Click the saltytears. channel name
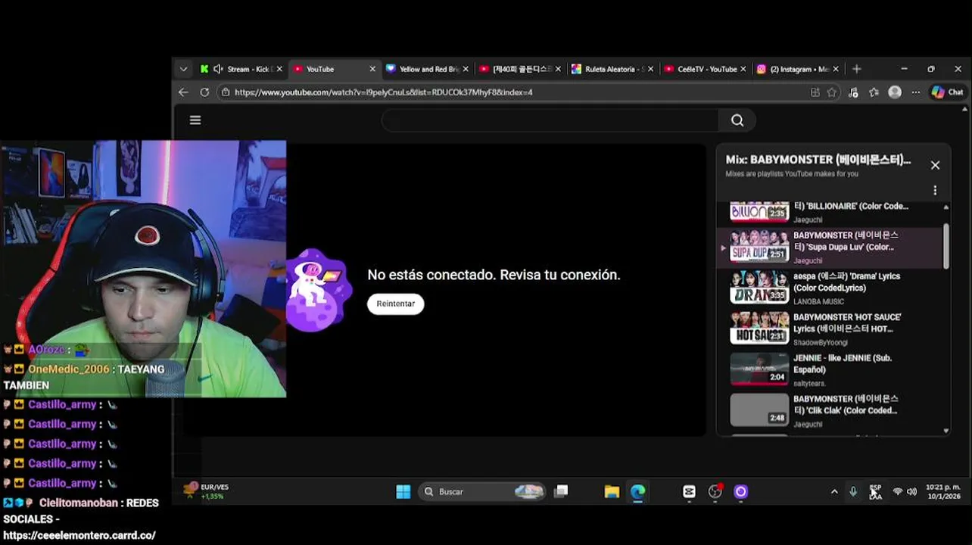 [x=809, y=384]
